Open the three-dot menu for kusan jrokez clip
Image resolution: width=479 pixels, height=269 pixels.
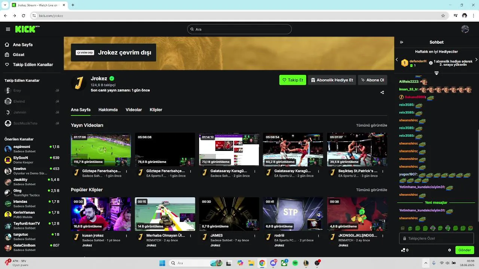(x=126, y=236)
